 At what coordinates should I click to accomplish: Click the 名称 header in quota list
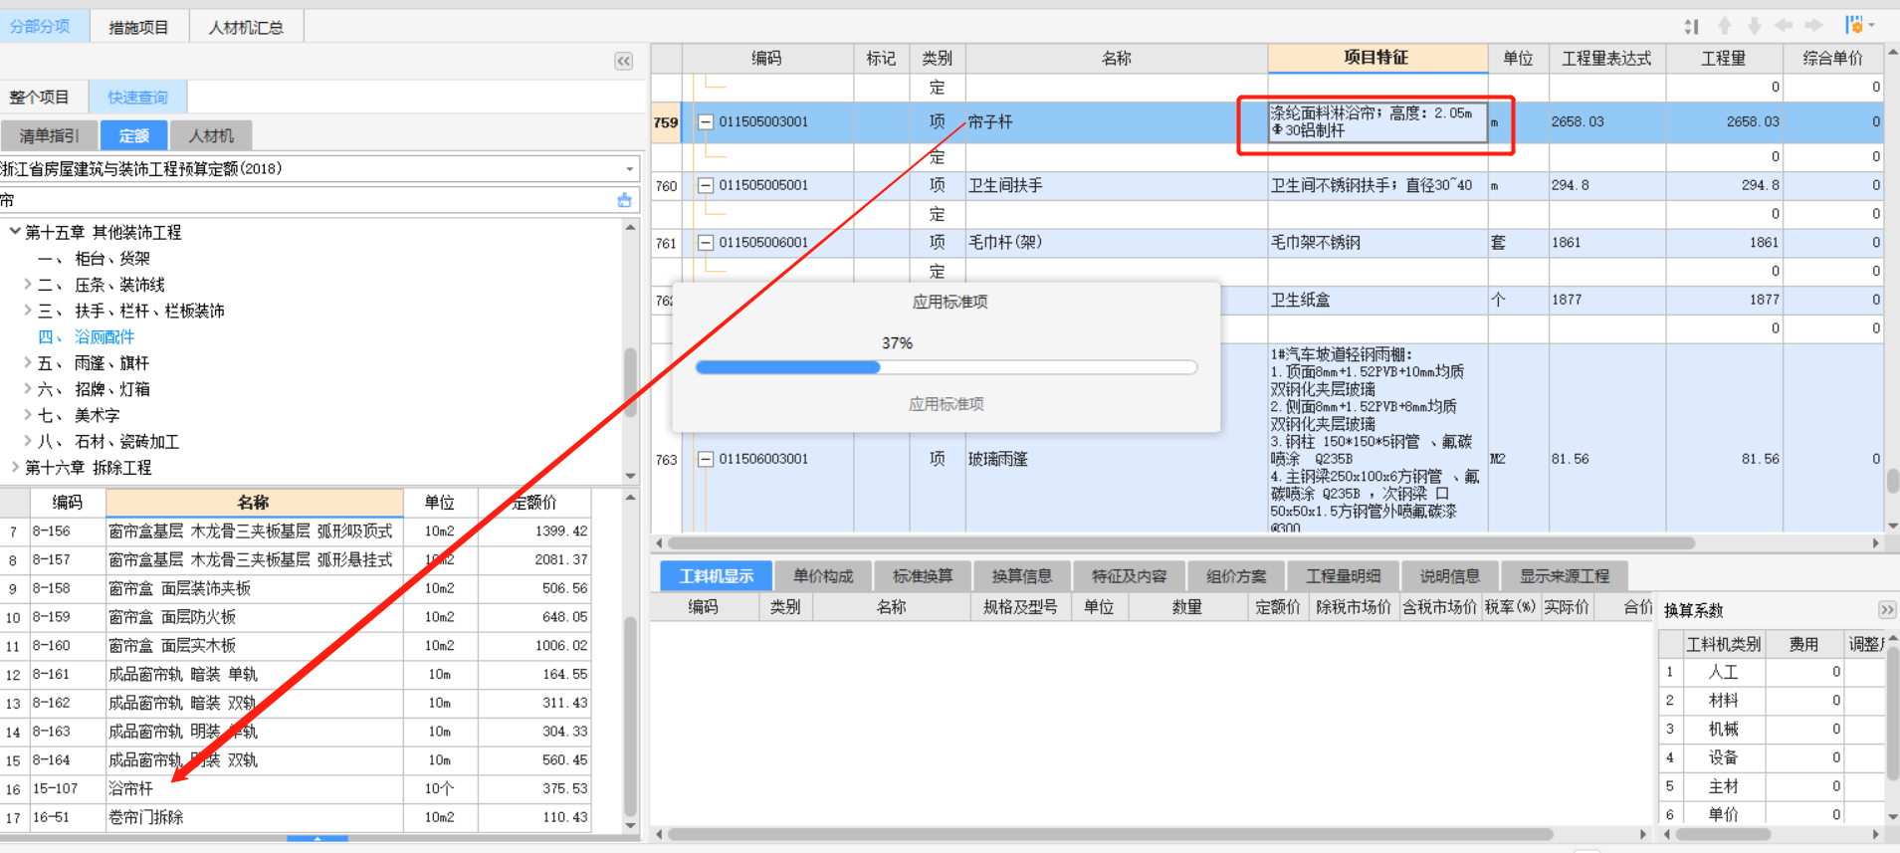[x=254, y=503]
